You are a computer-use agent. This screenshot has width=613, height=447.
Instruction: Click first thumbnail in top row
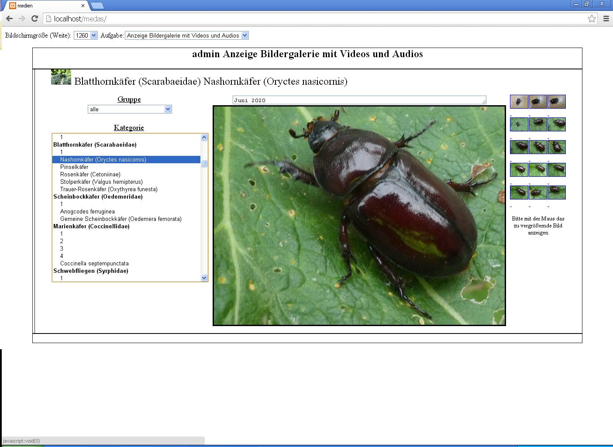pyautogui.click(x=519, y=102)
